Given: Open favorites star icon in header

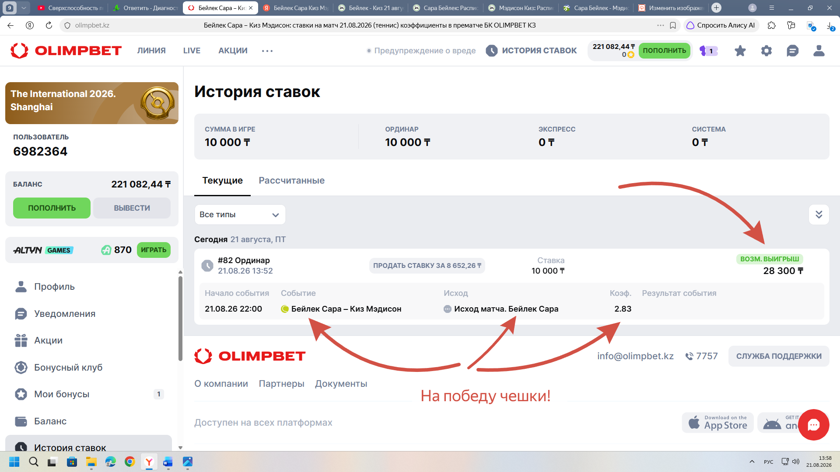Looking at the screenshot, I should (x=740, y=51).
